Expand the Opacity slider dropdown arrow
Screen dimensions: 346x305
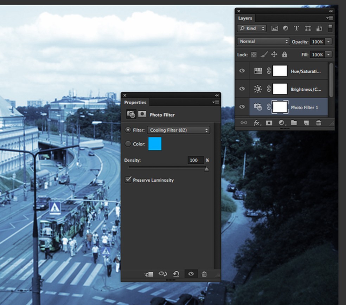pos(328,42)
